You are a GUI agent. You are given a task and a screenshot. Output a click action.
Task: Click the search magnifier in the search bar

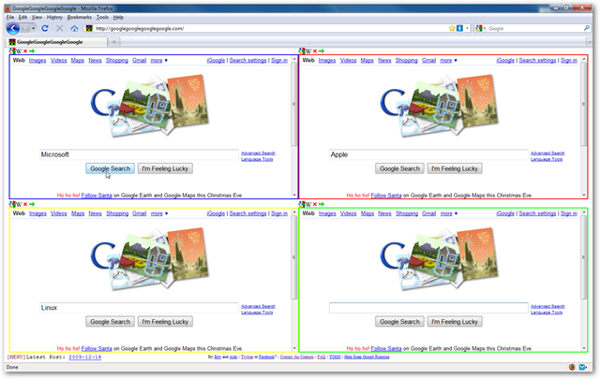click(587, 28)
